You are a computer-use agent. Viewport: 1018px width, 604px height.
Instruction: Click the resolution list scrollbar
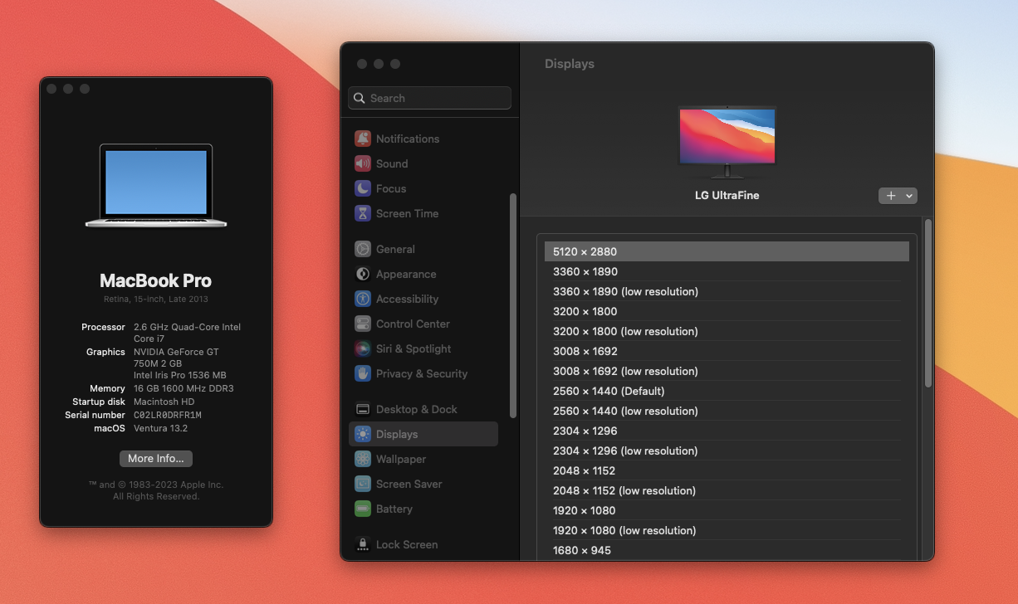(928, 303)
